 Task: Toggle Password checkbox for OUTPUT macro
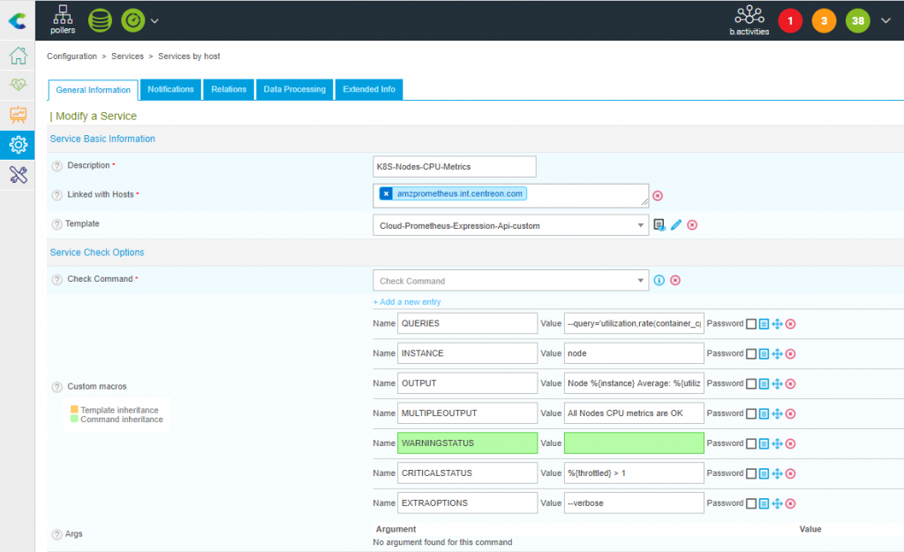(750, 384)
